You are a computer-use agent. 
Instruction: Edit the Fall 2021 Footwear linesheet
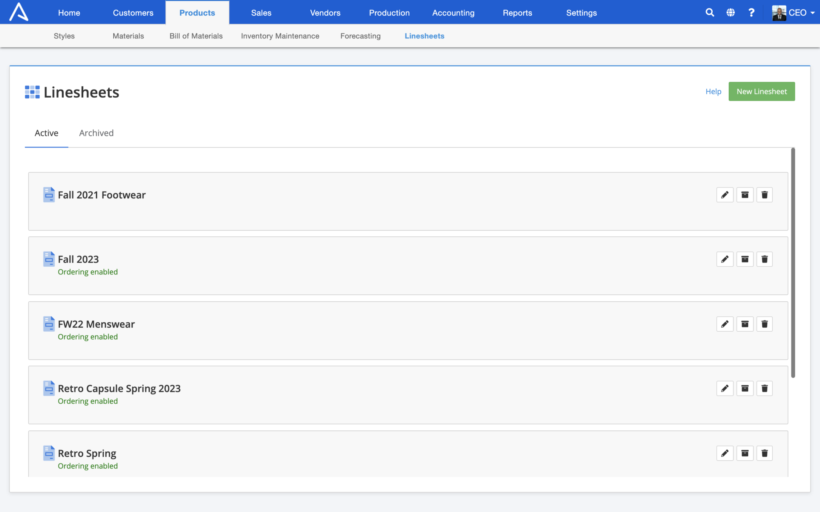725,195
